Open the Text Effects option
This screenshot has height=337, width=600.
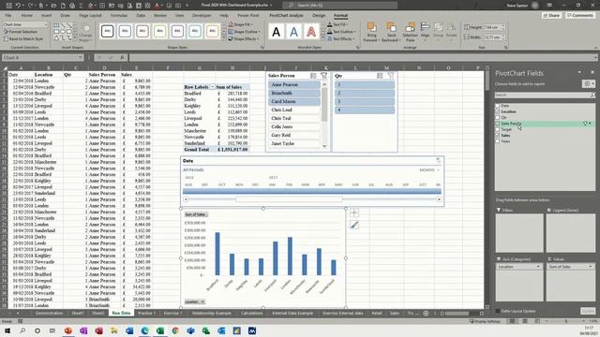[341, 38]
